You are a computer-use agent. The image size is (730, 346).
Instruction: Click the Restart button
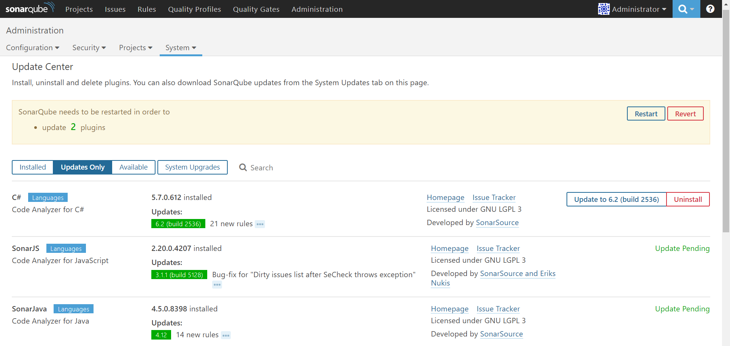pyautogui.click(x=646, y=114)
